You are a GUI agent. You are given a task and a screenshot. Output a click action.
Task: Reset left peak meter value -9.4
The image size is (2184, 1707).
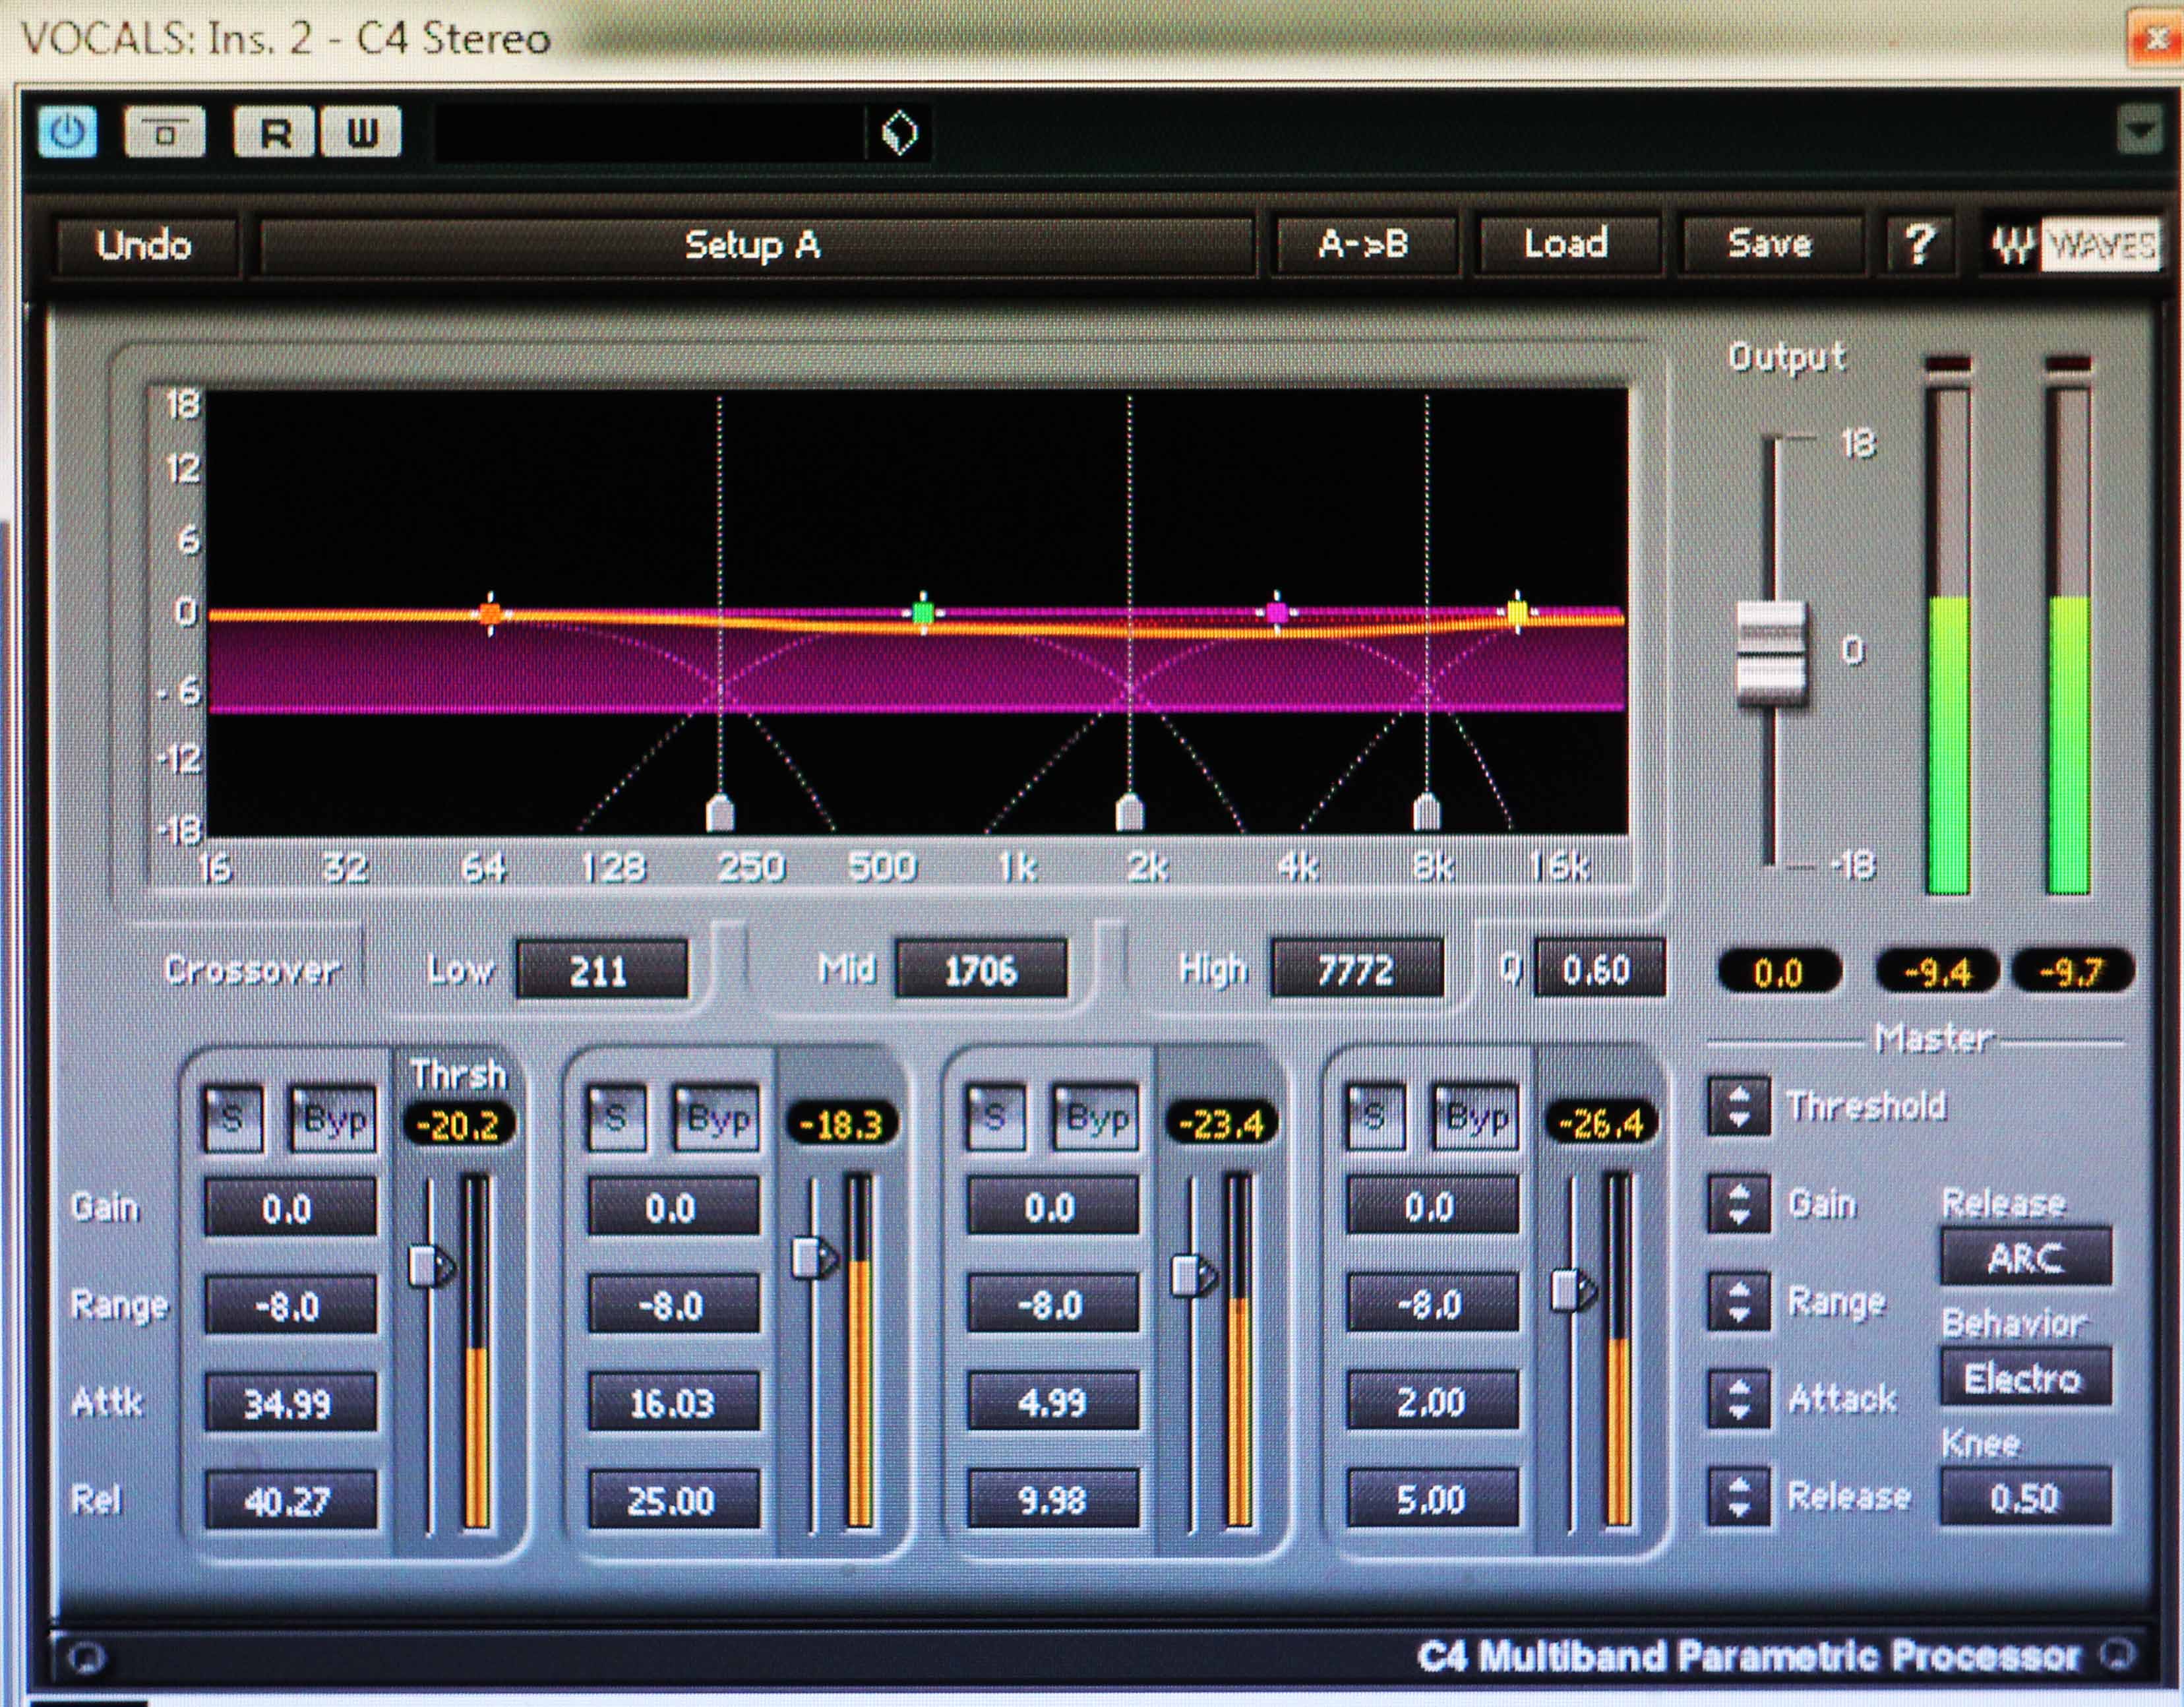coord(1937,972)
